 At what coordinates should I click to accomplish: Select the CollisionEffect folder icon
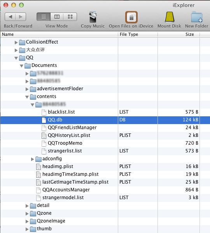22,42
